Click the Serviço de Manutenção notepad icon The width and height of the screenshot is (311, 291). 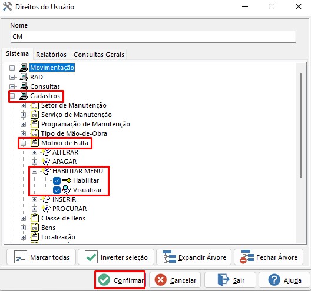coord(35,115)
